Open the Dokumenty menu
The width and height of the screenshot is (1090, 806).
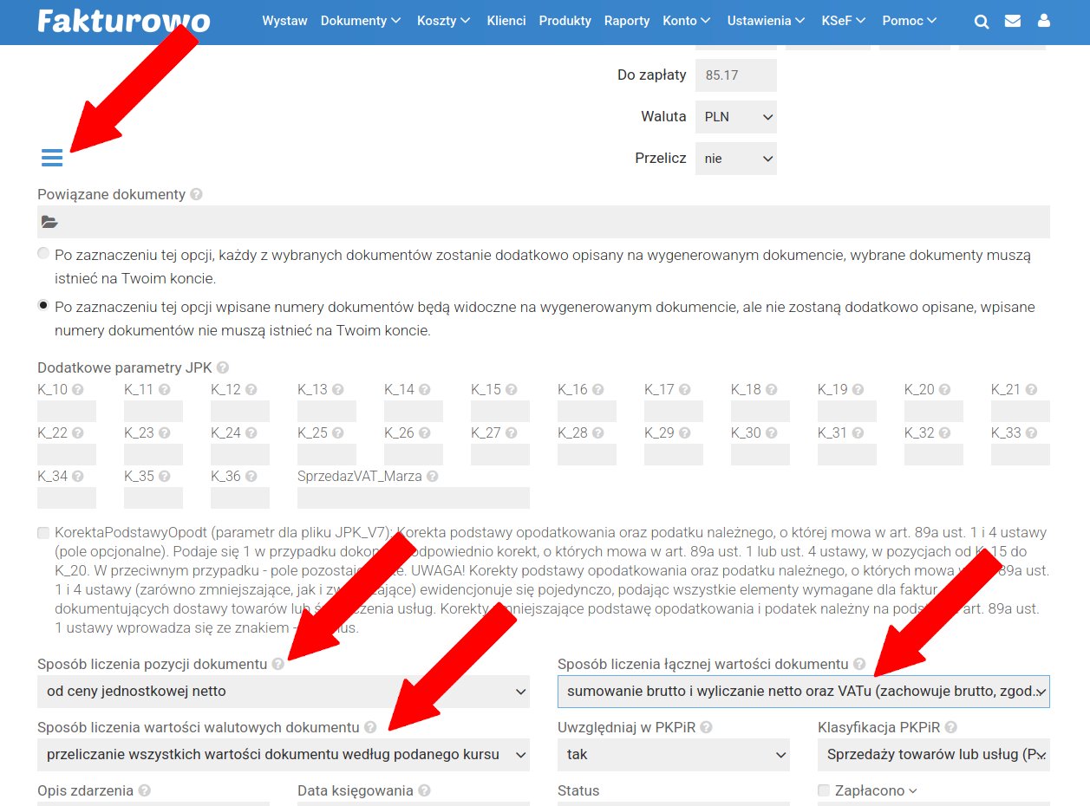coord(360,21)
